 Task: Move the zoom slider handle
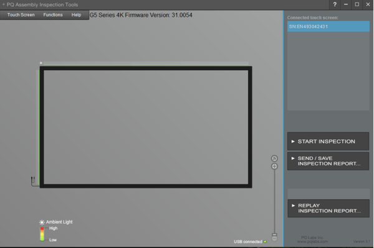274,235
